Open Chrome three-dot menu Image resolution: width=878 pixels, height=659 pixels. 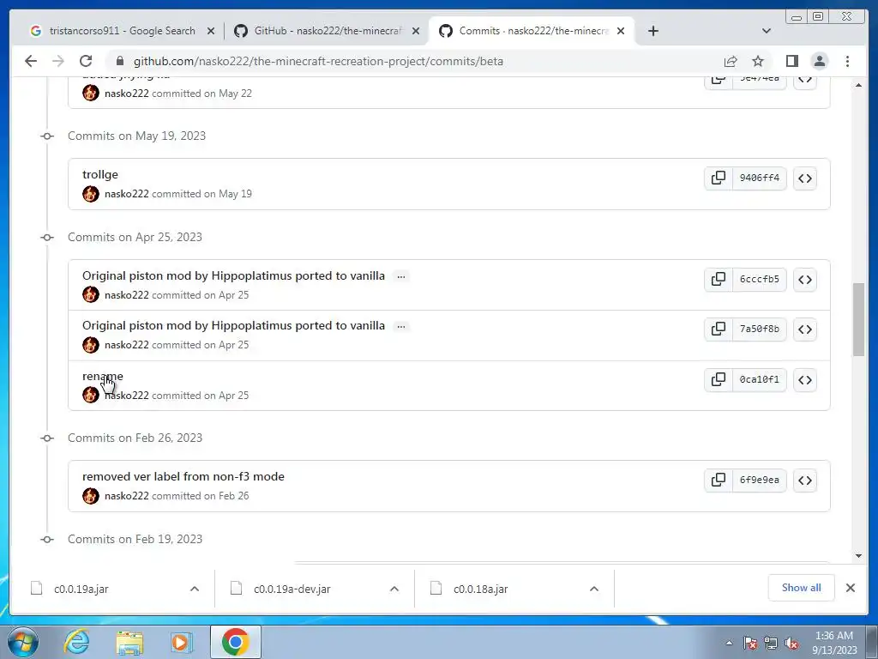point(847,61)
